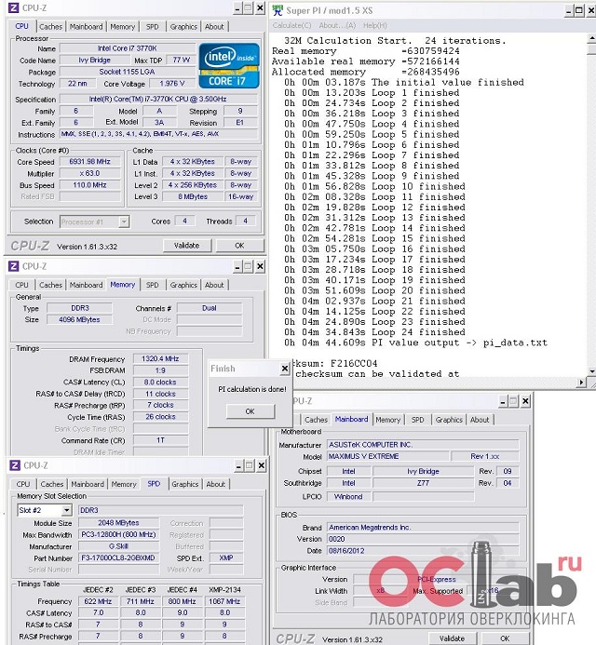596x645 pixels.
Task: Click motherboard model MAXIMUS V EXTREME
Action: tap(387, 456)
